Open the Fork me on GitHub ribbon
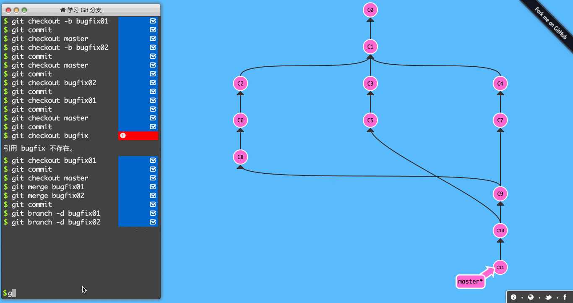Image resolution: width=573 pixels, height=303 pixels. [550, 24]
